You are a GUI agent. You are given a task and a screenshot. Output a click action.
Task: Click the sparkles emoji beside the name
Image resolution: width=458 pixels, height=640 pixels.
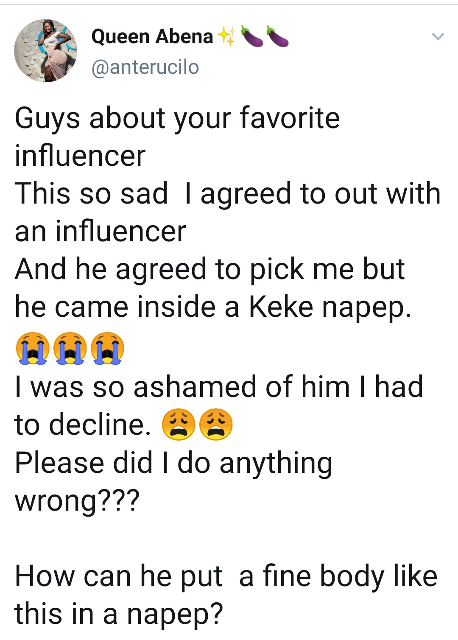coord(226,37)
